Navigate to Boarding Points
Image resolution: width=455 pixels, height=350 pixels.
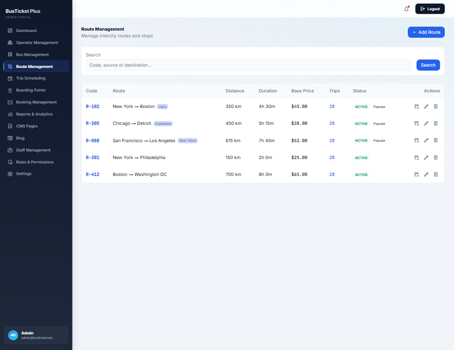[x=36, y=90]
